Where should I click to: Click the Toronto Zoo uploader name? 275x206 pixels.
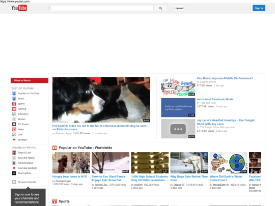pos(101,185)
